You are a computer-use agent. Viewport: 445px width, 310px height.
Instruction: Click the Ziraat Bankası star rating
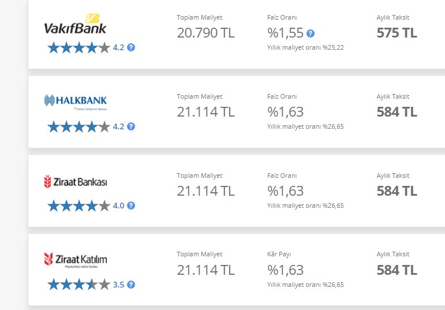tap(79, 206)
